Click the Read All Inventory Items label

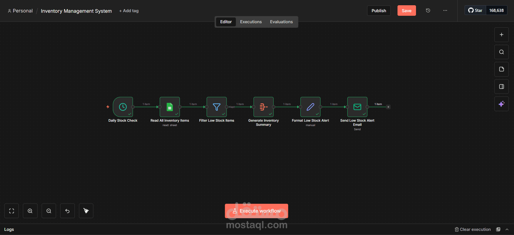(x=170, y=121)
